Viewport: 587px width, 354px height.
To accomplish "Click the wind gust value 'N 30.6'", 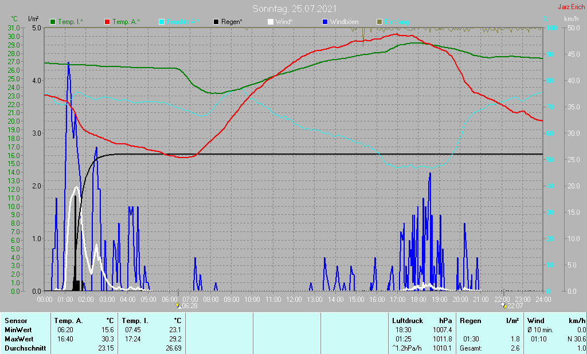I will (x=577, y=339).
